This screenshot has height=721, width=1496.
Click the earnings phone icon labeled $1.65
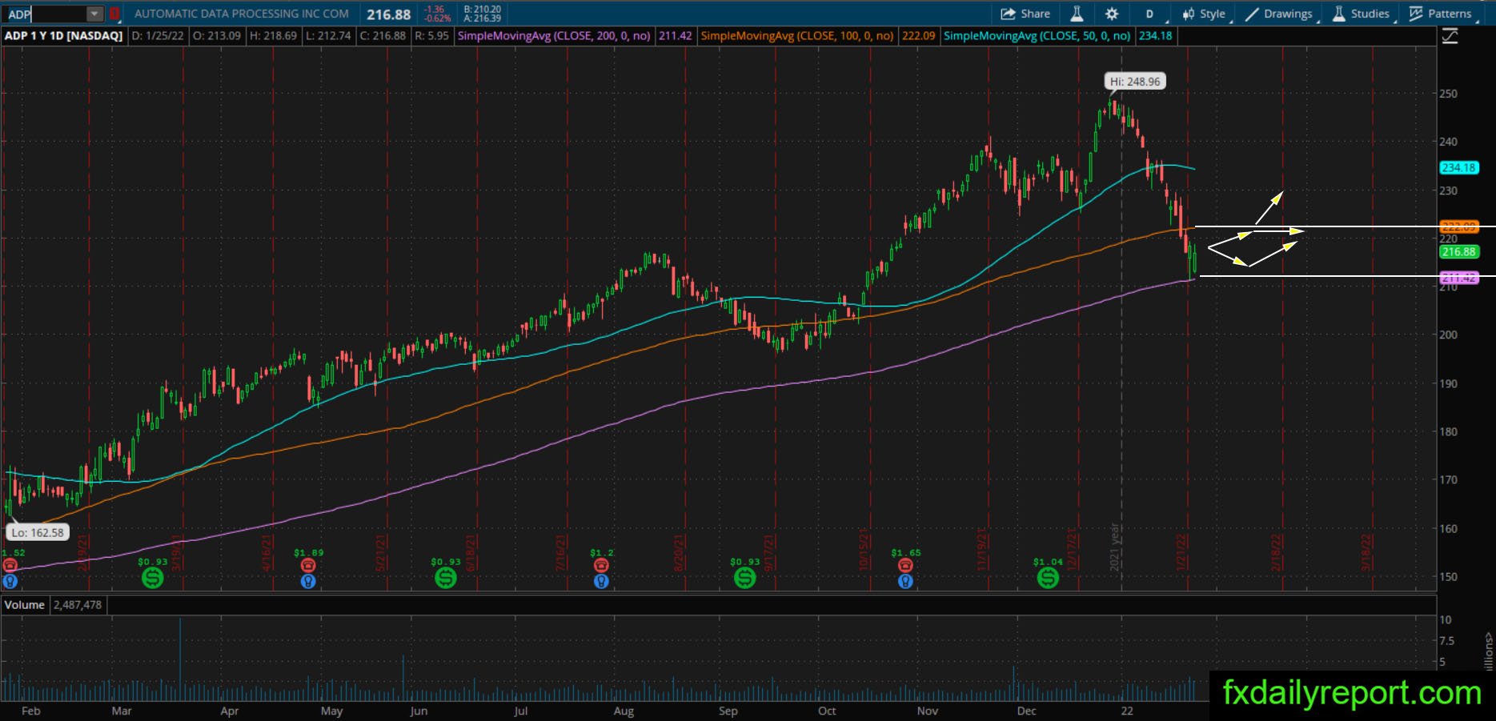[905, 565]
